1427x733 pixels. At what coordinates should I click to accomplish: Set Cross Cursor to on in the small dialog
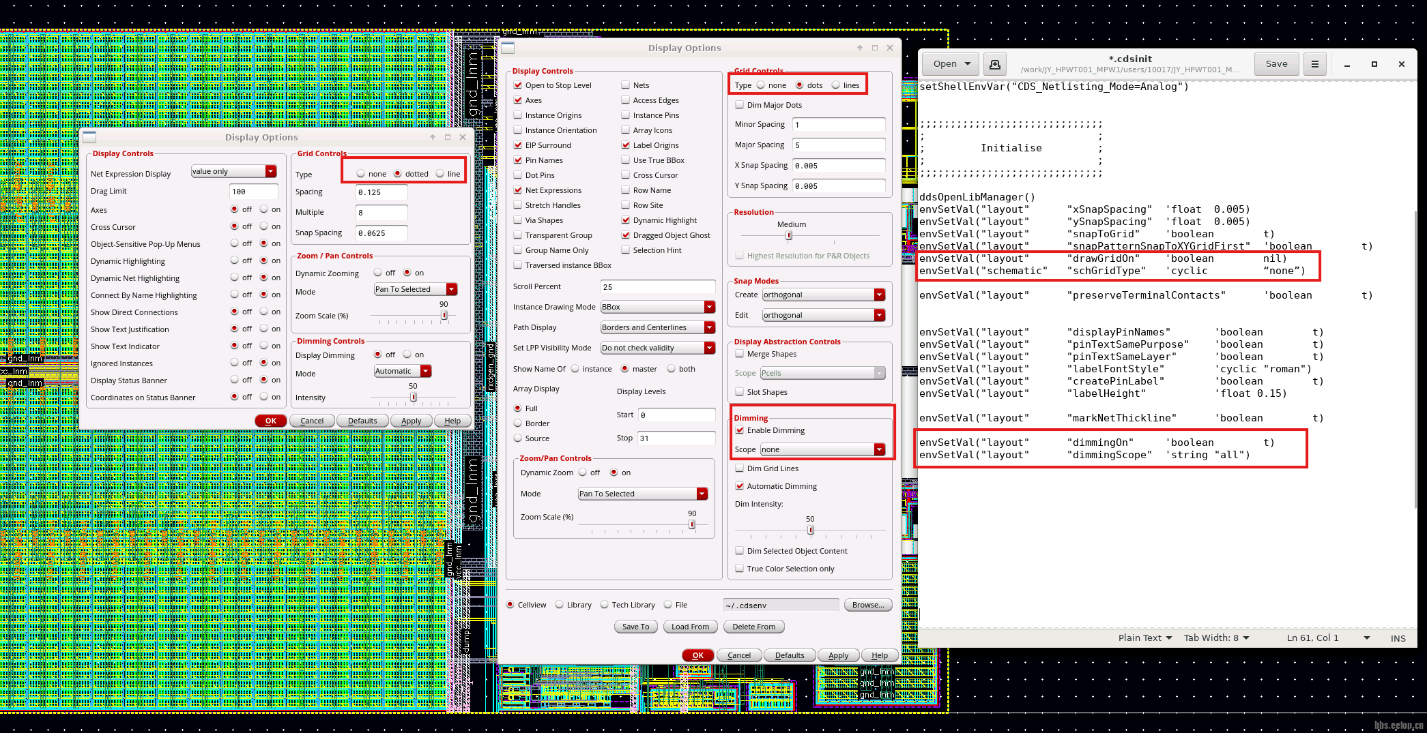coord(263,226)
